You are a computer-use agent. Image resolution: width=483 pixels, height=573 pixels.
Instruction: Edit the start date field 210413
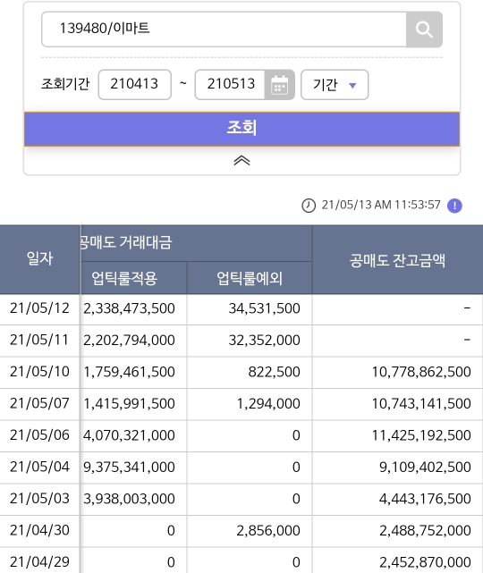[x=134, y=84]
